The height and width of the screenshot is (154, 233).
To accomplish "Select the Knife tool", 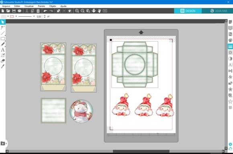I will coord(3,66).
